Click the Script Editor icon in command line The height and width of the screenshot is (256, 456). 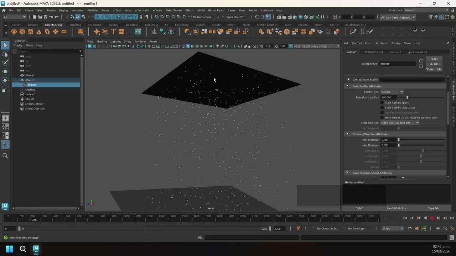point(452,238)
